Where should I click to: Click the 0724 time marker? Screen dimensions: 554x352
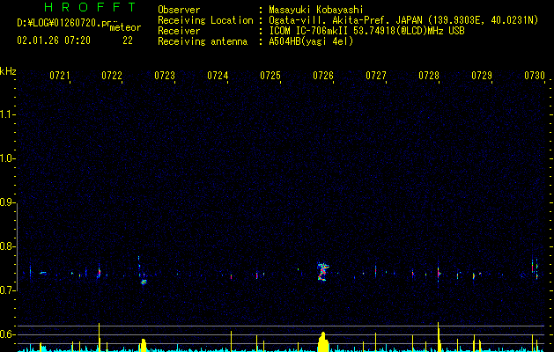pos(218,76)
